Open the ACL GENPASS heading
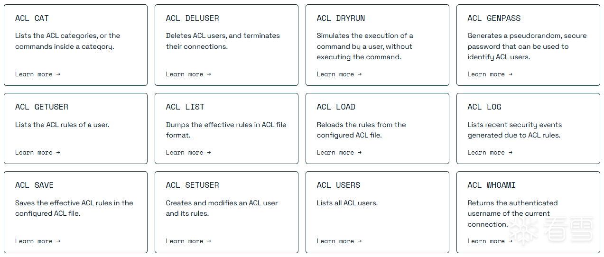Screen dimensions: 604x257 pos(494,18)
